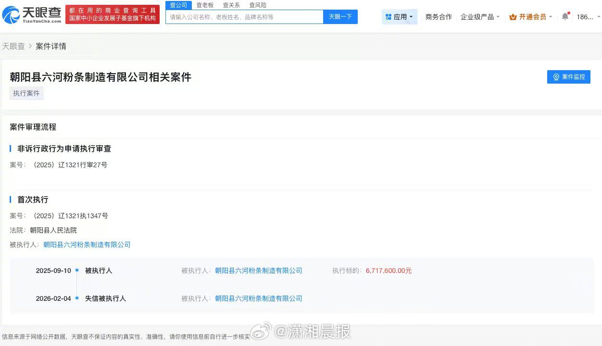This screenshot has height=346, width=602.
Task: Click the membership crown icon
Action: click(513, 17)
